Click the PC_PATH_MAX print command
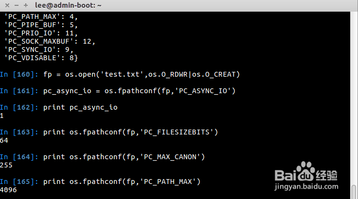 122,181
